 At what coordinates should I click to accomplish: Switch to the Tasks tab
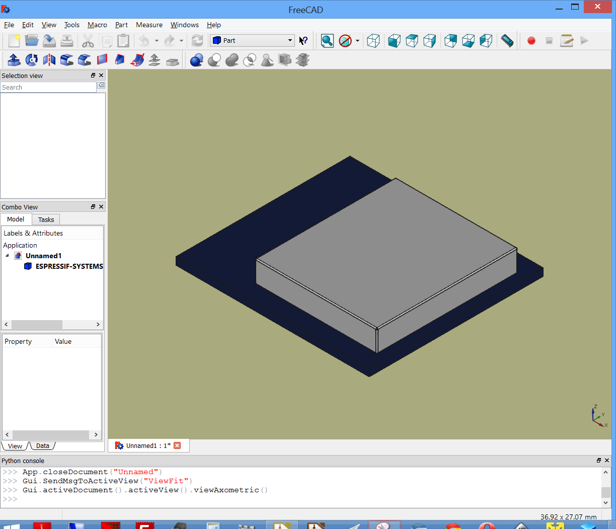click(x=46, y=219)
